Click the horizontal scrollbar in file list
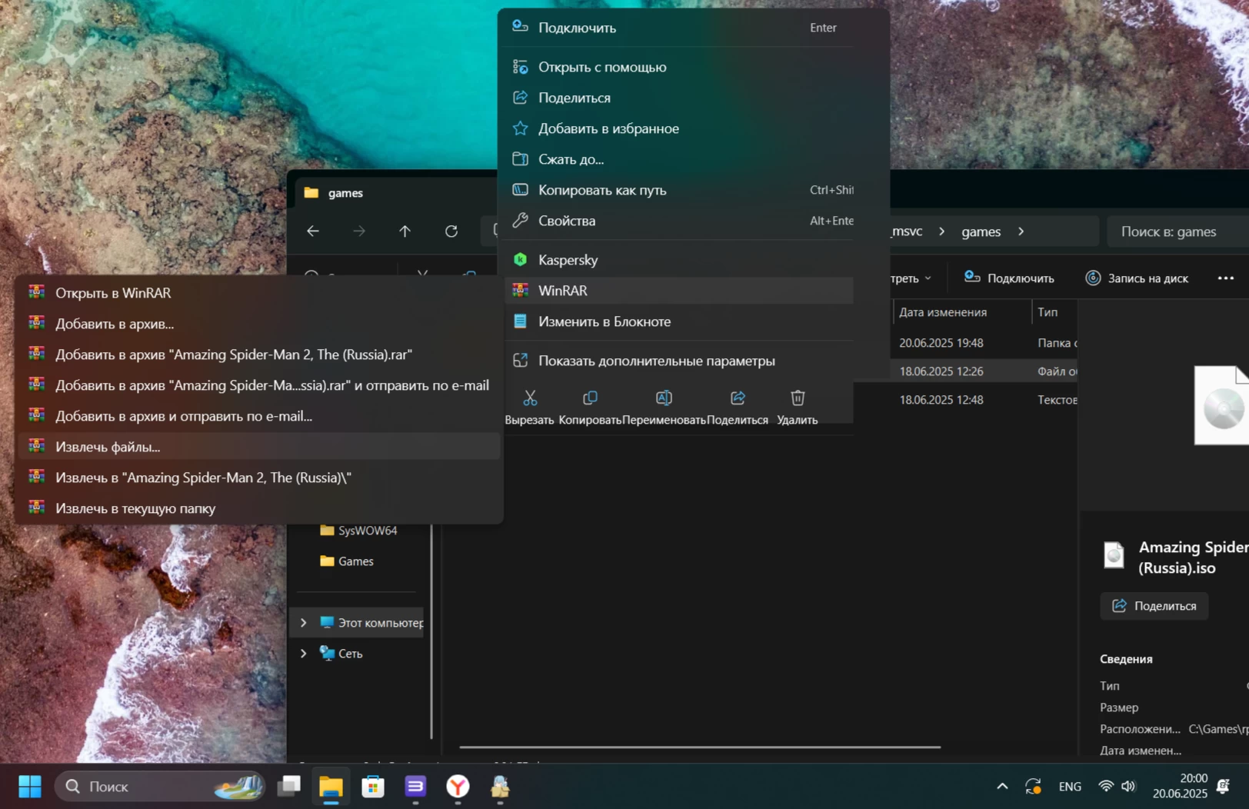Screen dimensions: 1249x809 [x=700, y=747]
